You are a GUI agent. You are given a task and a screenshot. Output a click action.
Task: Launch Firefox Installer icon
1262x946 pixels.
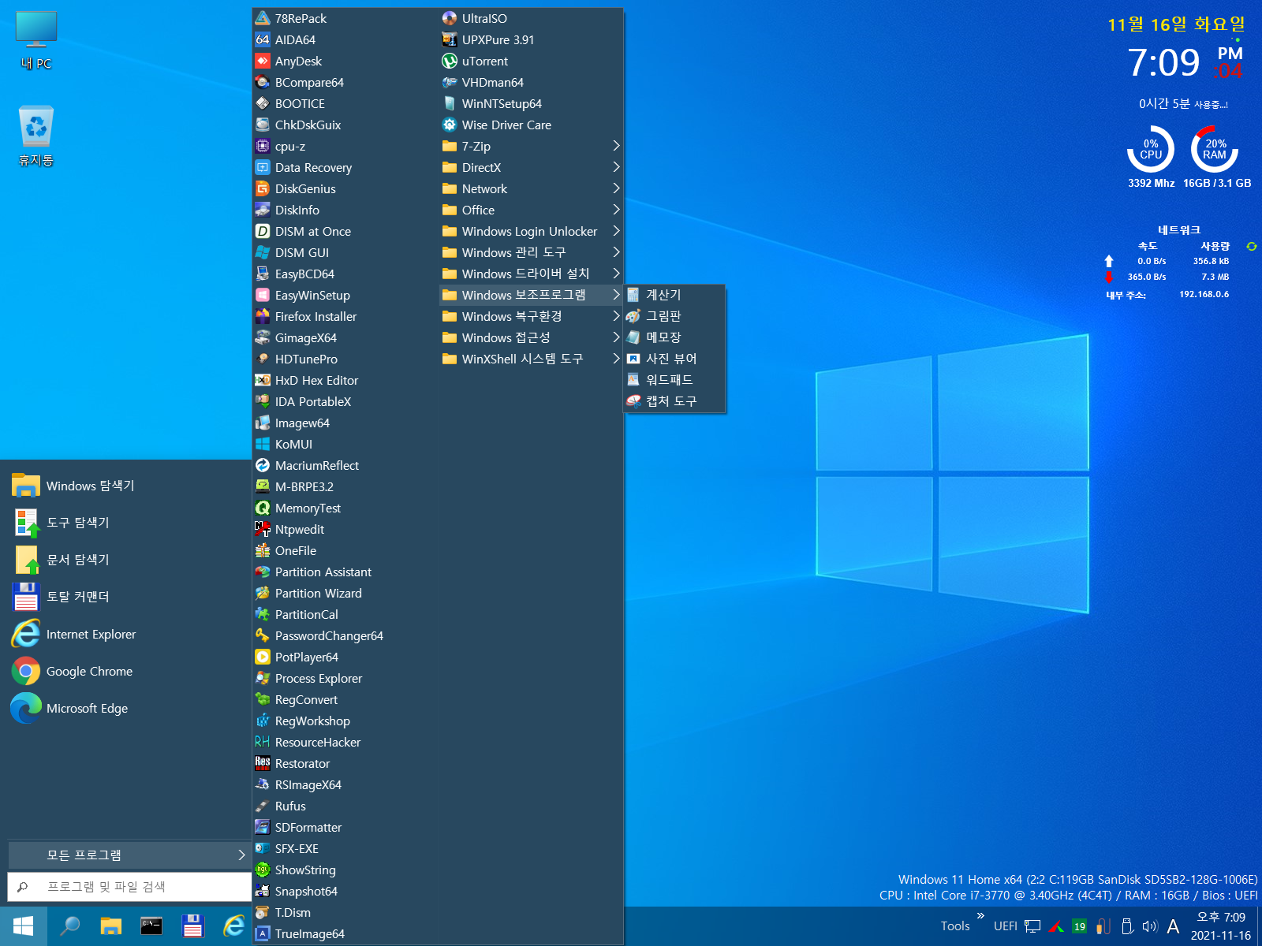click(263, 316)
